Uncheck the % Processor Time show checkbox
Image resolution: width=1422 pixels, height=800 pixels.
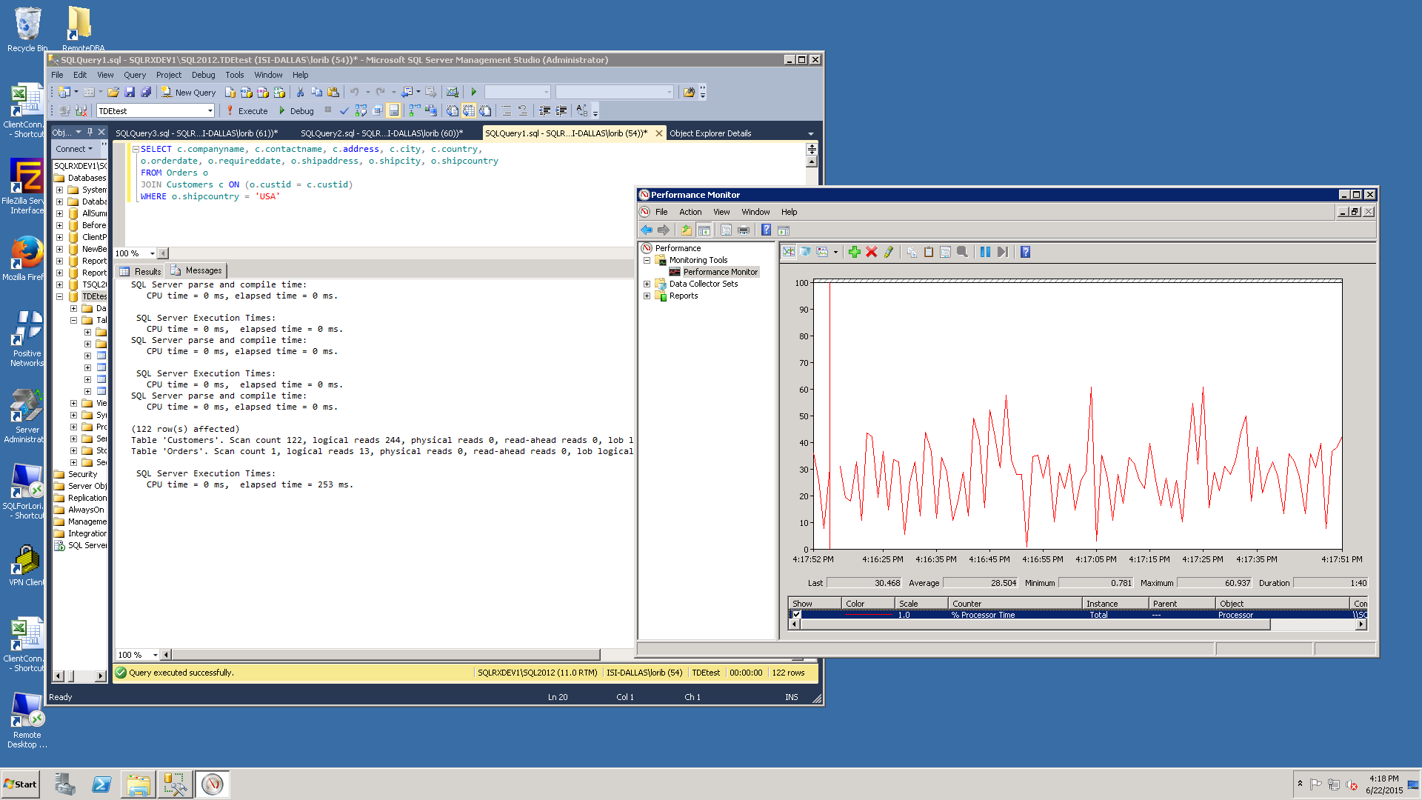796,615
